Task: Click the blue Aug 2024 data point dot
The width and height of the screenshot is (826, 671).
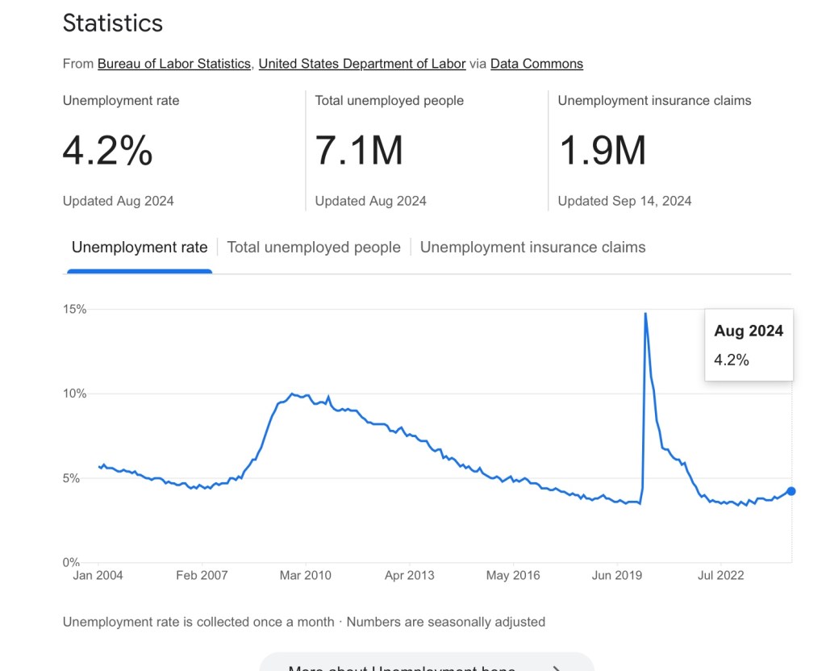Action: tap(791, 491)
